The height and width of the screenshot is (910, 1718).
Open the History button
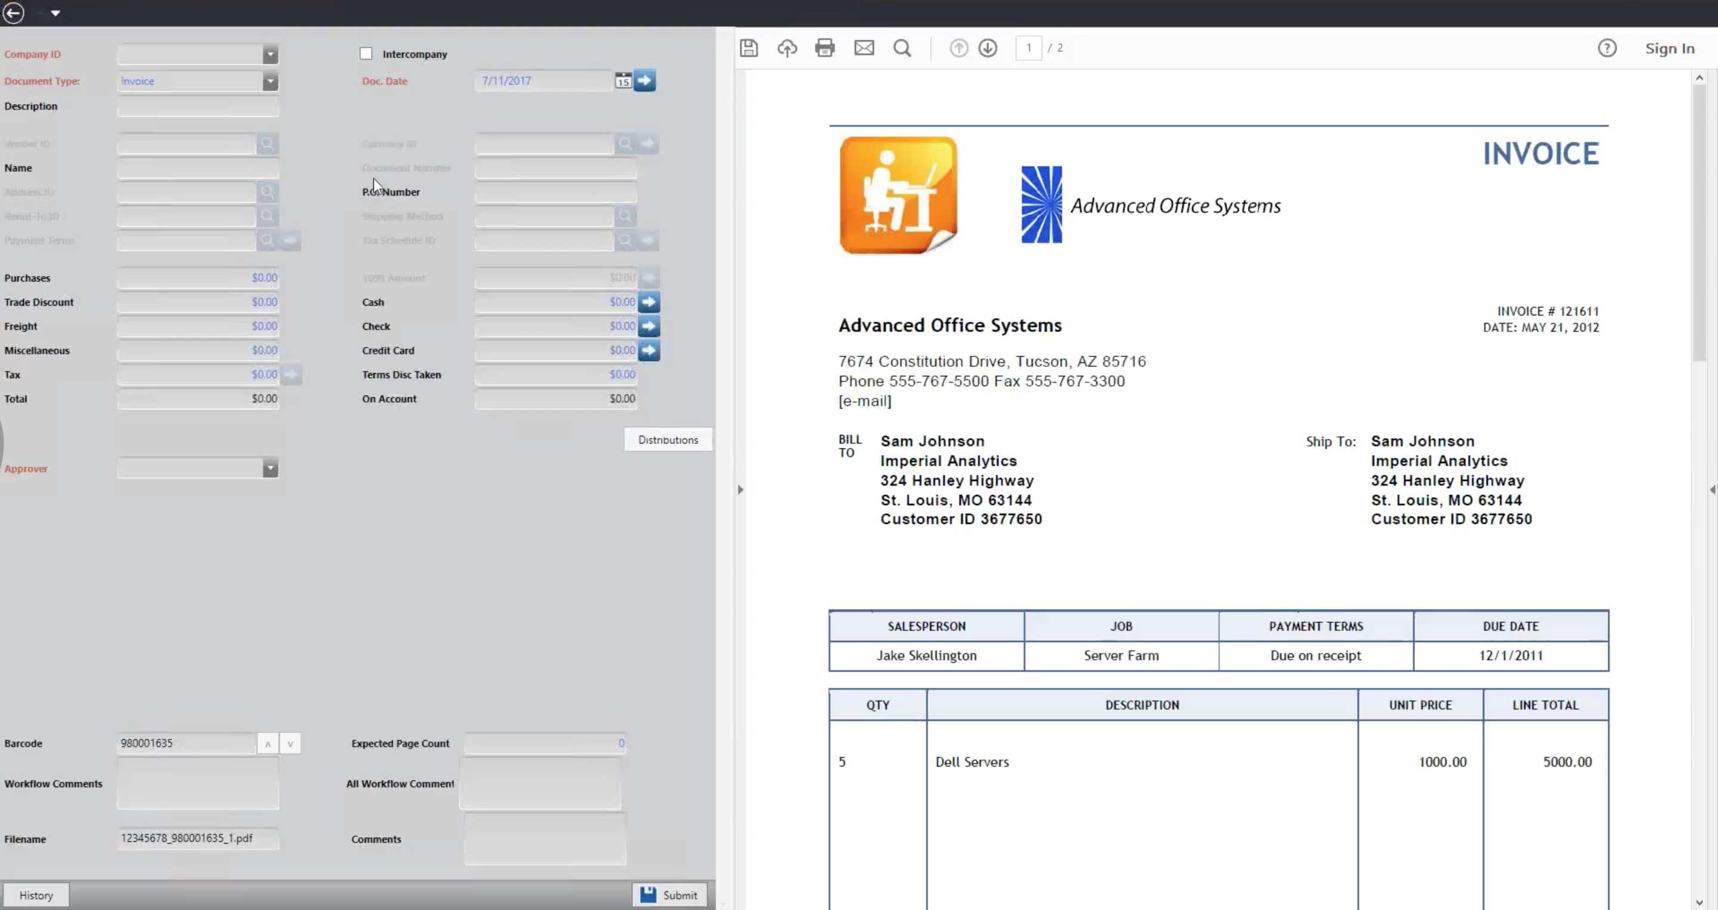coord(36,895)
